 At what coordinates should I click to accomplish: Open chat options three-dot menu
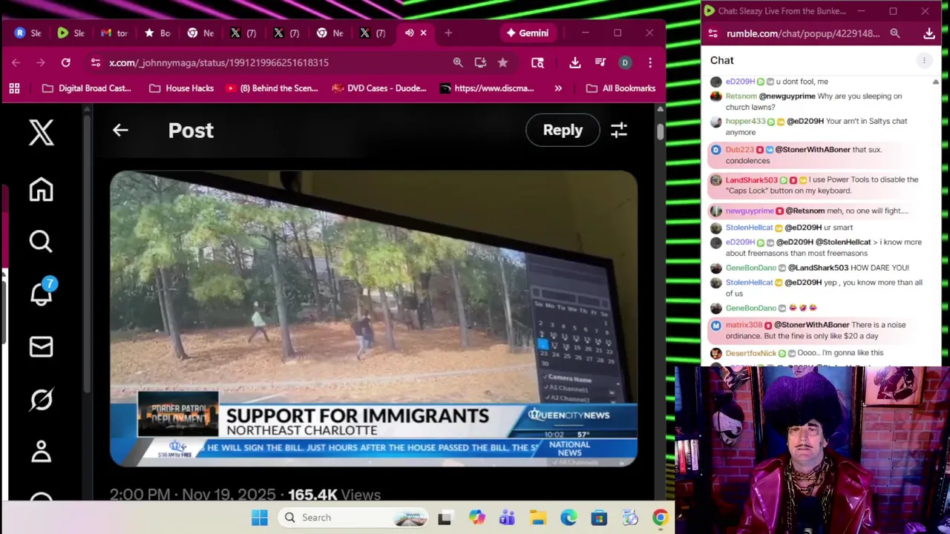(924, 61)
